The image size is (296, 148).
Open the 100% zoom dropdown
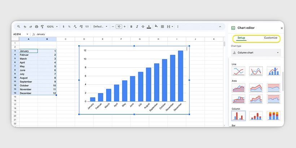52,27
